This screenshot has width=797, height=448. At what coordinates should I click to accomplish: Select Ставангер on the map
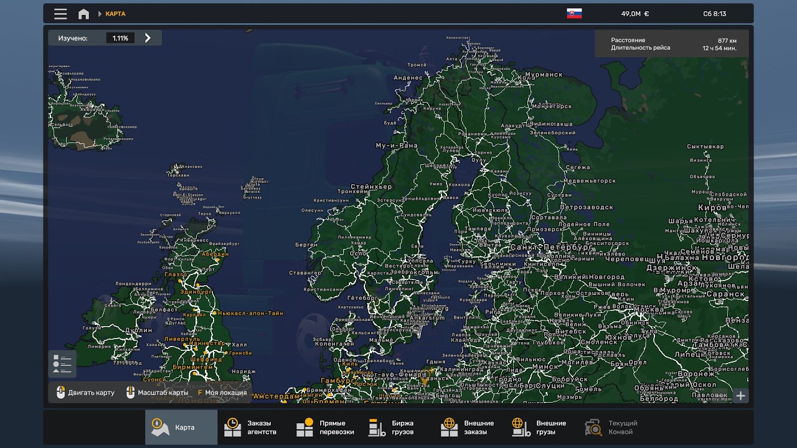pyautogui.click(x=305, y=273)
